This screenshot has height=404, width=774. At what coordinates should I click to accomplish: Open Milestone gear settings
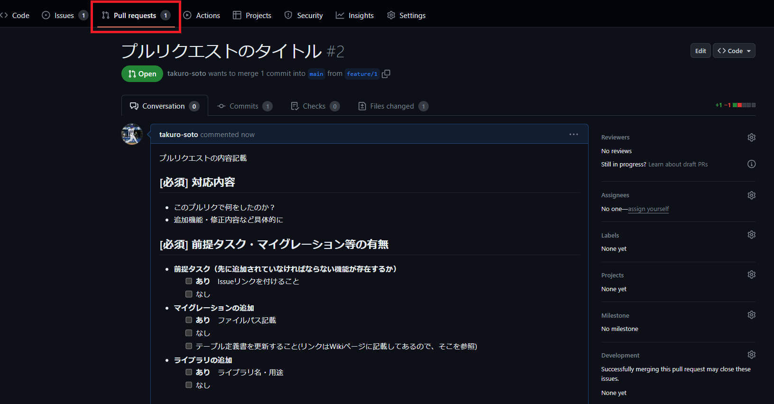[751, 315]
